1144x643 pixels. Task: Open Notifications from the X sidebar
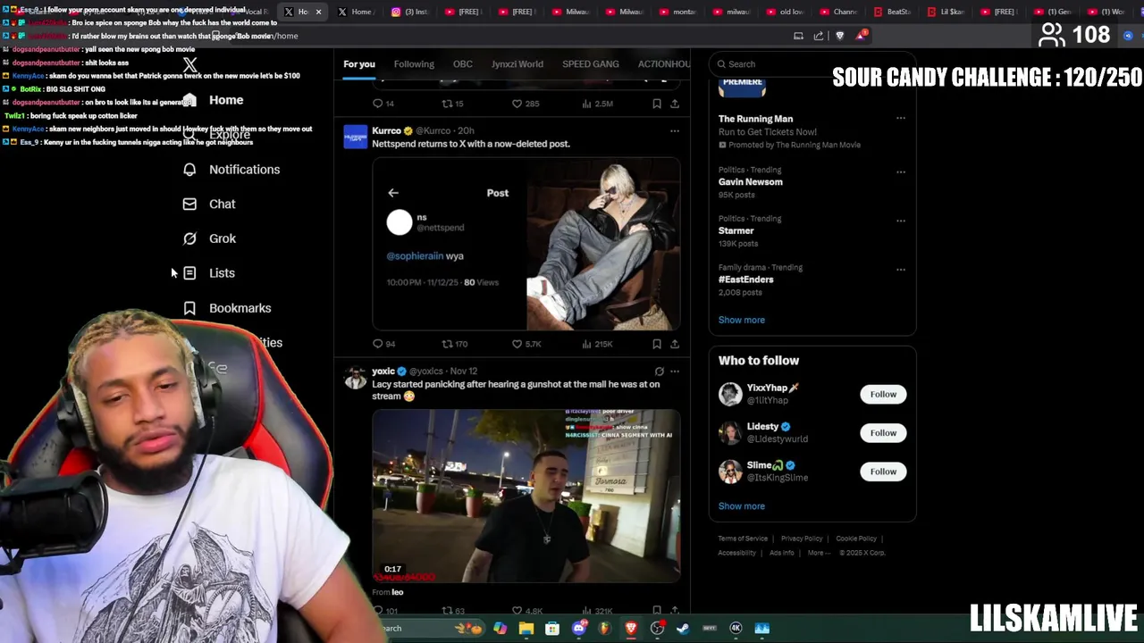[231, 170]
